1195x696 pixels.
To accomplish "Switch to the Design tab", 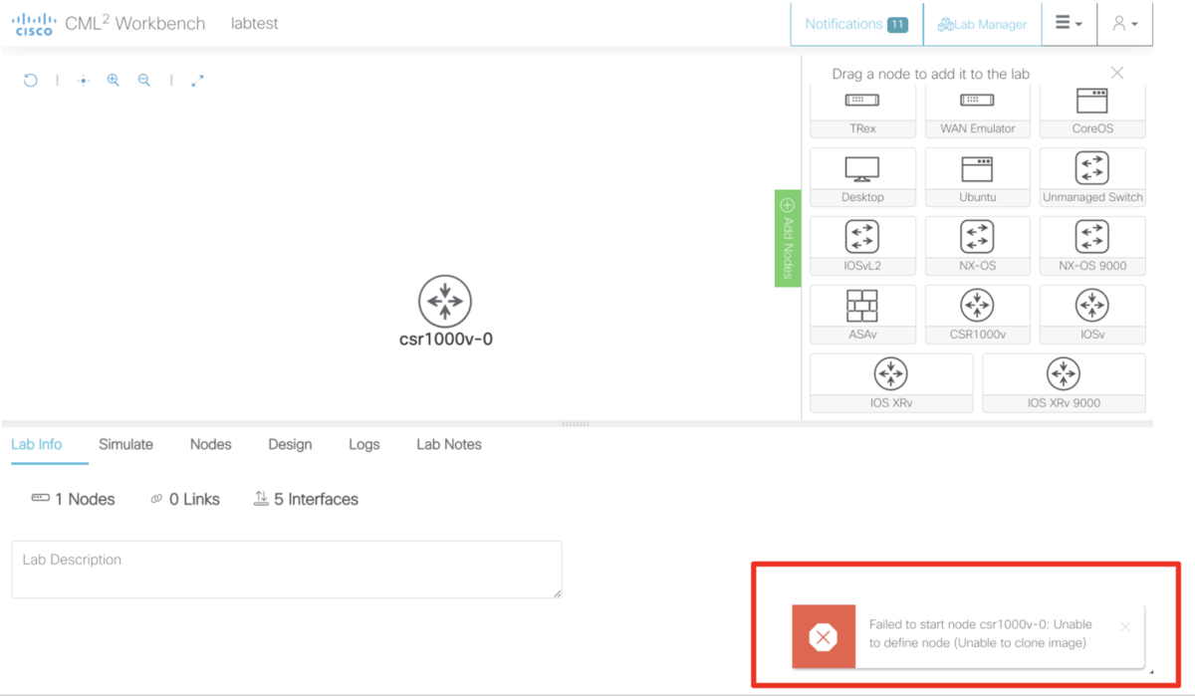I will click(x=290, y=445).
